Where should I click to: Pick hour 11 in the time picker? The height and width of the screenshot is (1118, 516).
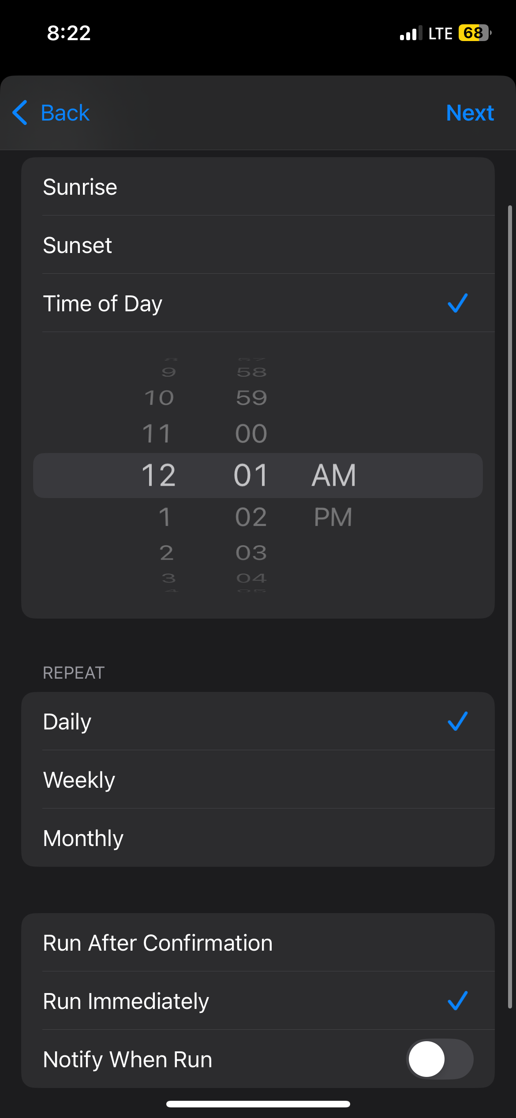pyautogui.click(x=157, y=434)
